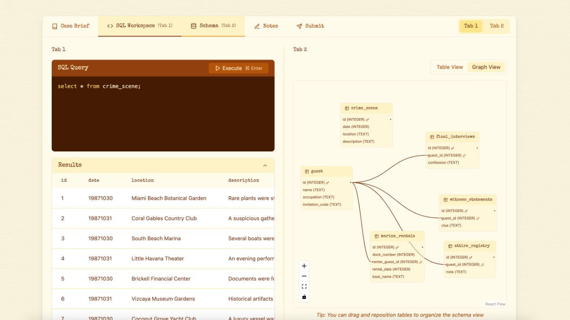Click the pencil icon beside Notes

(257, 26)
